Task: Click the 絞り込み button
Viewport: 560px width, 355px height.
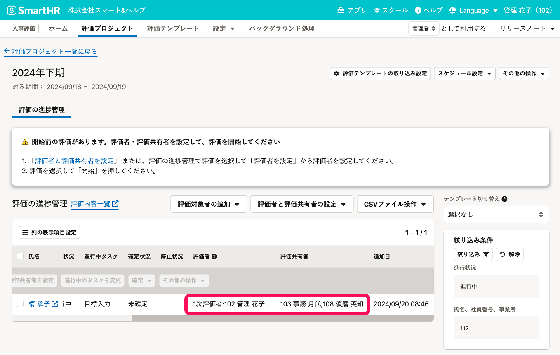Action: [473, 254]
